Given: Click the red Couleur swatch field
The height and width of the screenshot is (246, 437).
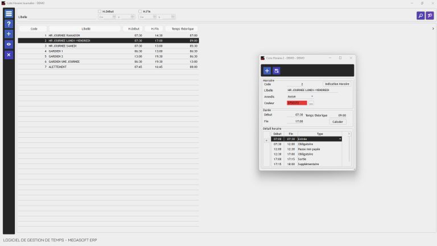Looking at the screenshot, I should tap(297, 103).
